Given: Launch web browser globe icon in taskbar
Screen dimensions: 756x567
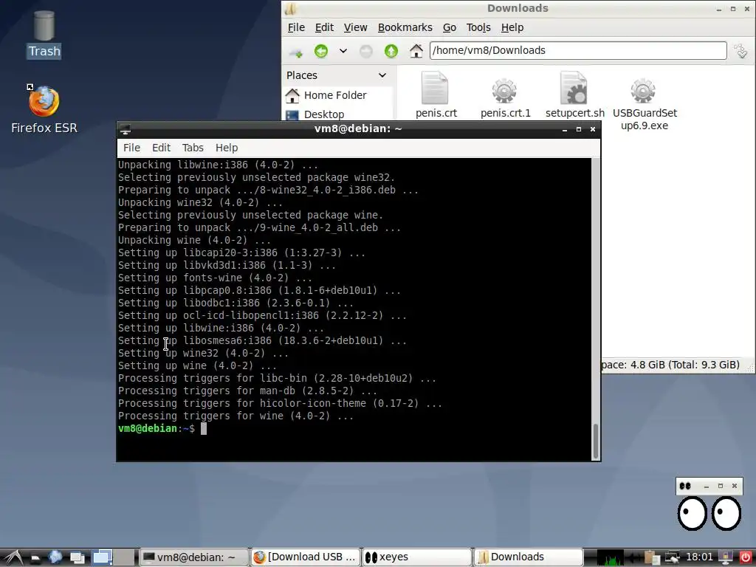Looking at the screenshot, I should point(55,557).
